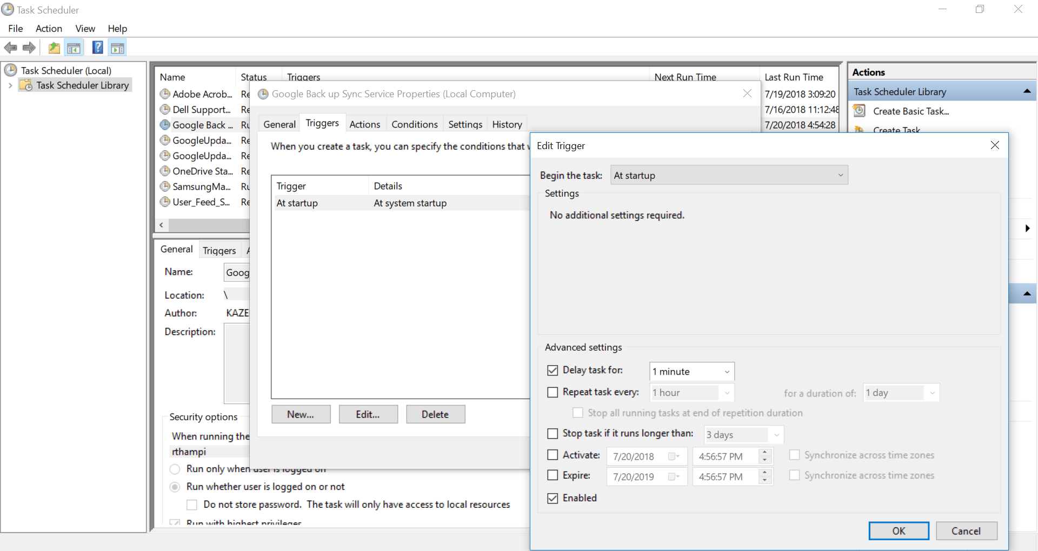Switch to the Conditions tab in Properties
Viewport: 1038px width, 551px height.
pos(415,124)
